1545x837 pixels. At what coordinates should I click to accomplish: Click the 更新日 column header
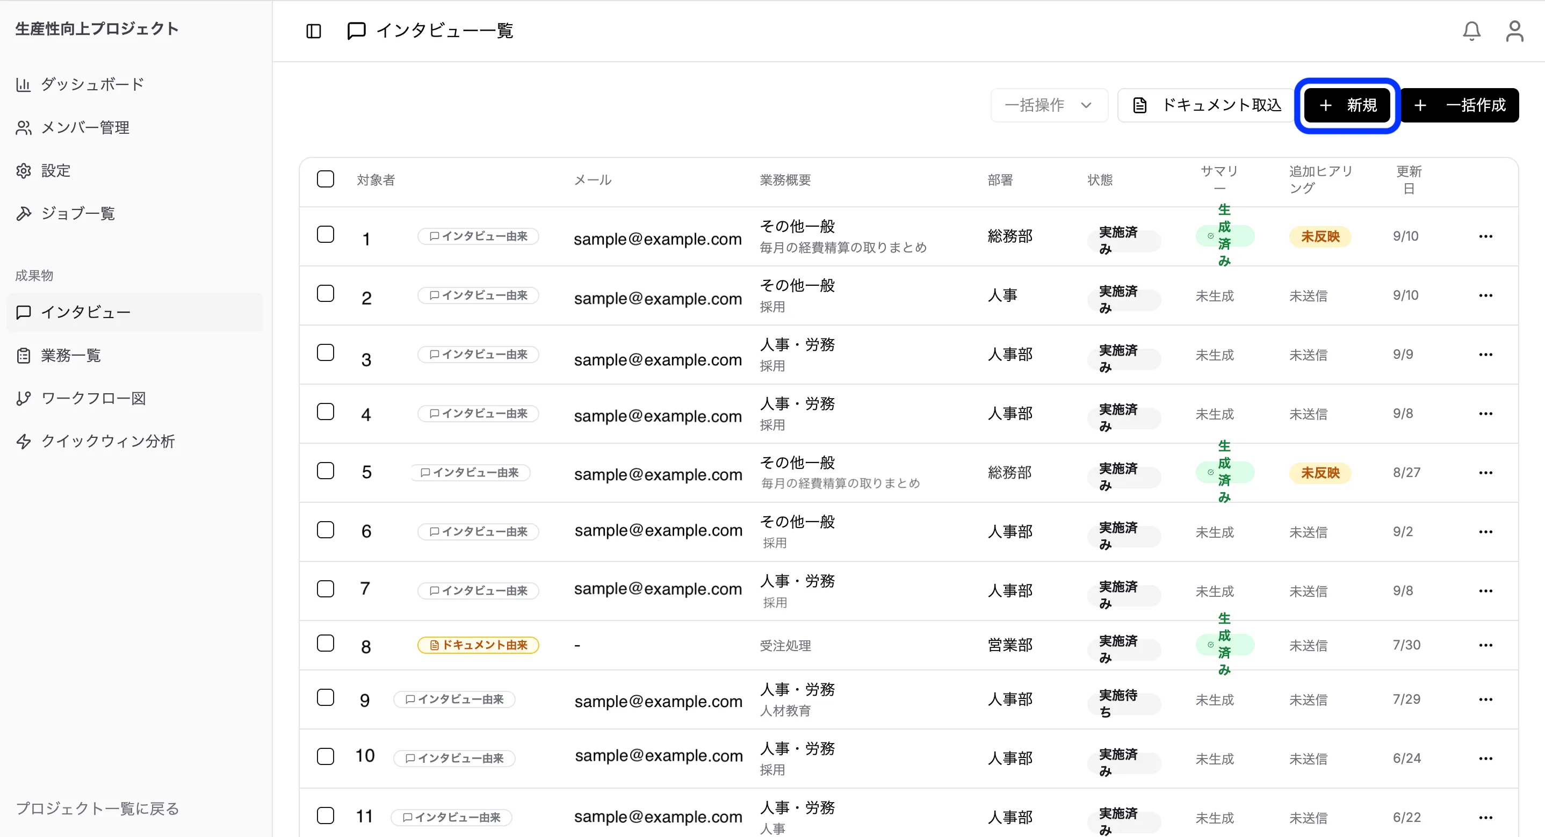(1409, 179)
